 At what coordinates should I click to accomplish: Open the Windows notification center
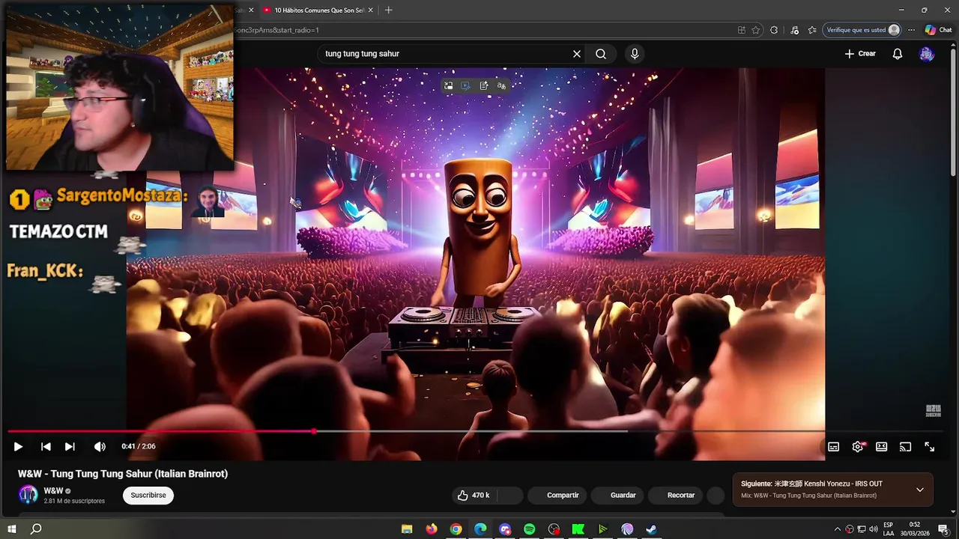click(x=943, y=529)
